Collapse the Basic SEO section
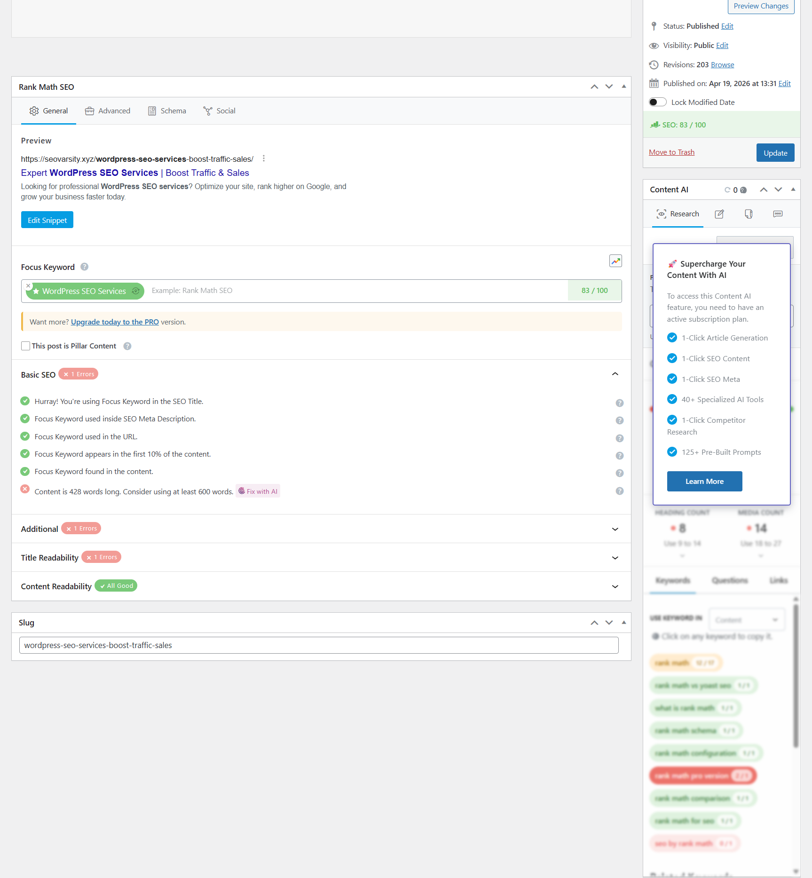This screenshot has height=878, width=812. (615, 374)
